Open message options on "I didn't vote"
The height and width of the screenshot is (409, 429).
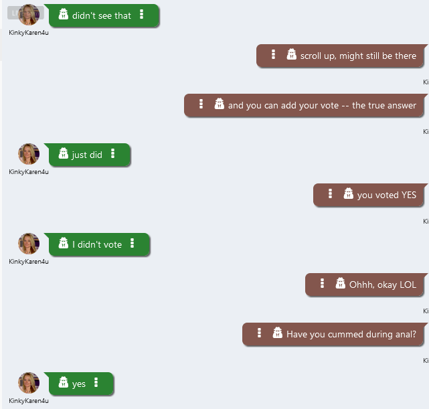[x=133, y=244]
